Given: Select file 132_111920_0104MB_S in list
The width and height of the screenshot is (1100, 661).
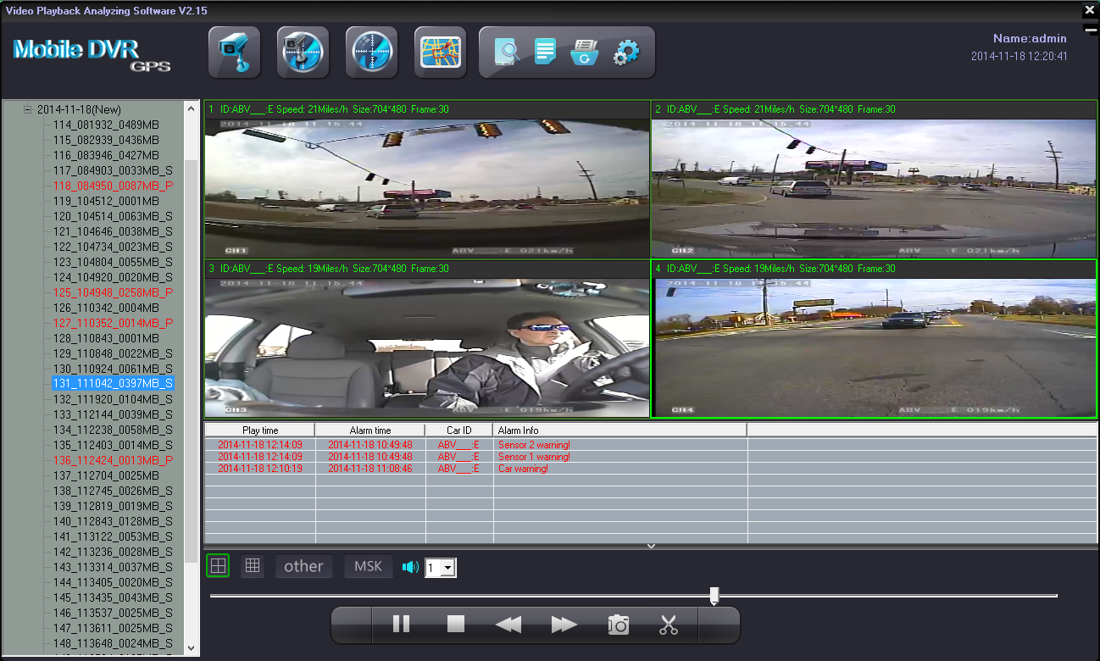Looking at the screenshot, I should [113, 399].
